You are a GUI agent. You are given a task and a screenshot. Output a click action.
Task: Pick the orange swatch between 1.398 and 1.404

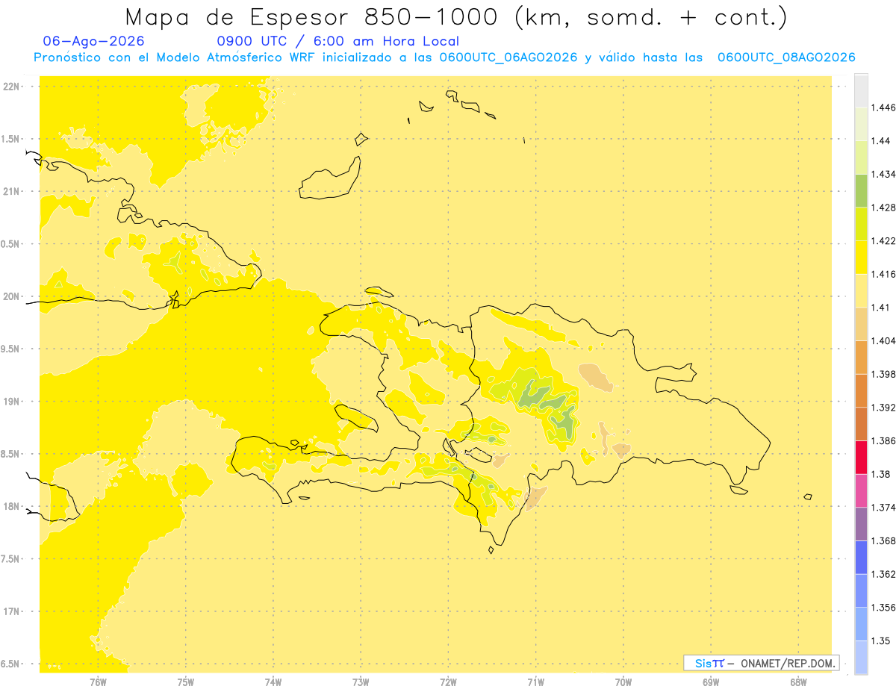tap(861, 358)
